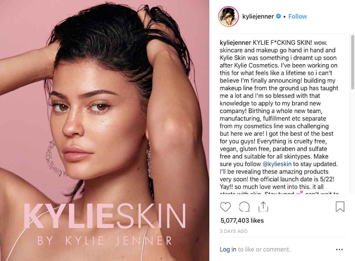Click the BY KYLIE JENNER text on image
This screenshot has width=355, height=261.
point(105,241)
